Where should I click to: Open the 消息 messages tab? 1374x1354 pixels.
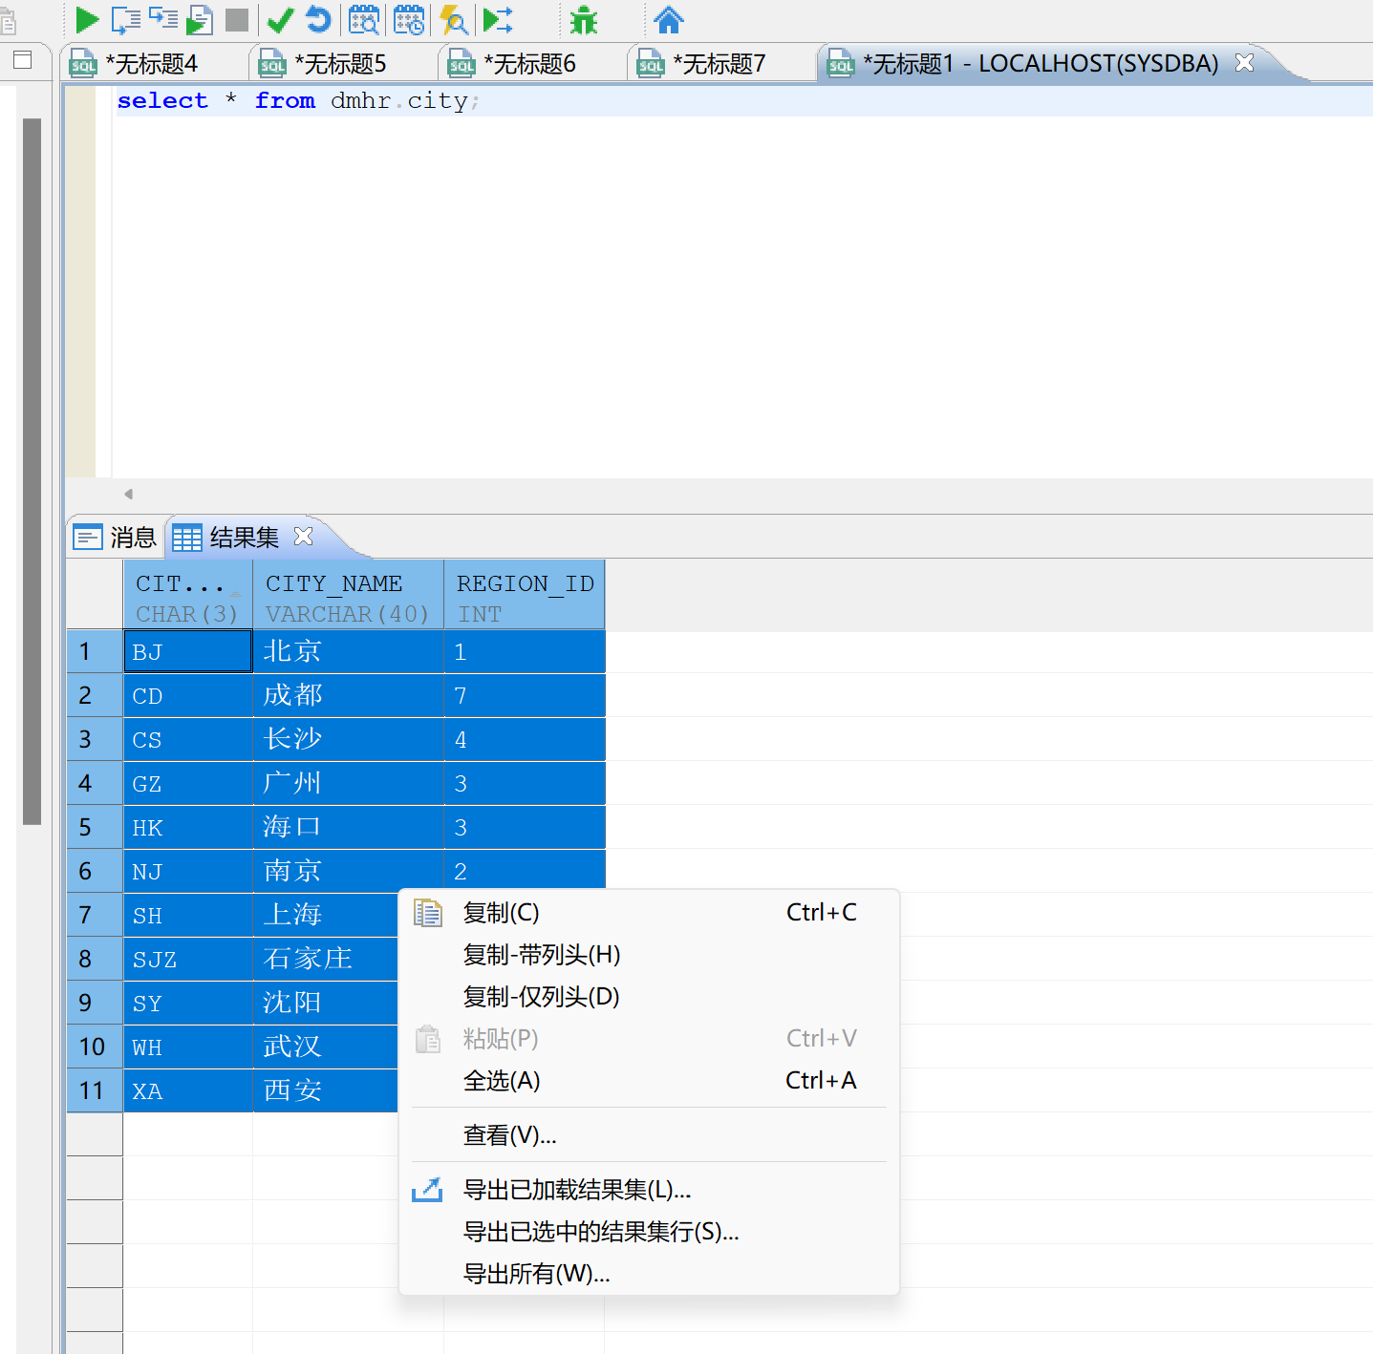[x=116, y=538]
